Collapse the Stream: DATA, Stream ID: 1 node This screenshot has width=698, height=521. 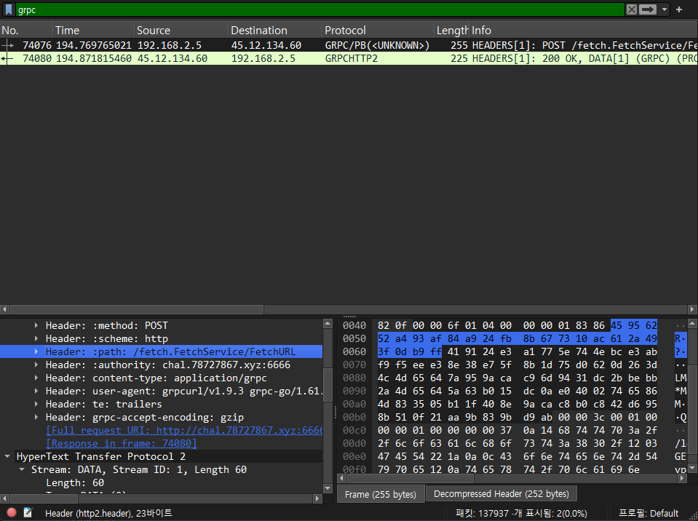point(22,470)
